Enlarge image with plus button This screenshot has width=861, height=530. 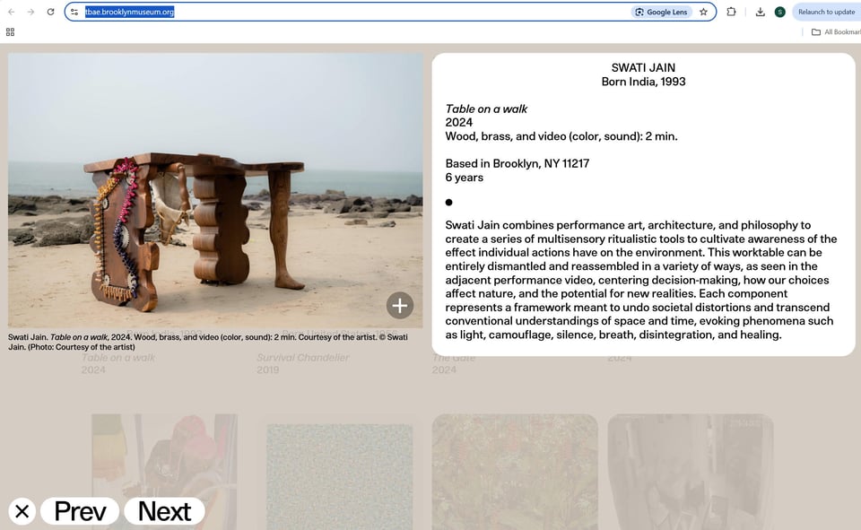tap(400, 306)
